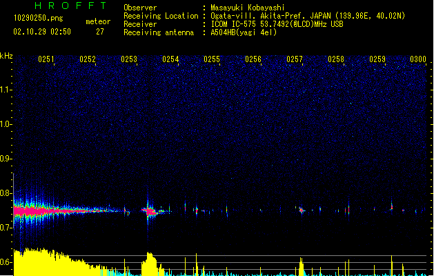This screenshot has height=276, width=434.
Task: Click the Receiving antenna field label
Action: point(159,32)
